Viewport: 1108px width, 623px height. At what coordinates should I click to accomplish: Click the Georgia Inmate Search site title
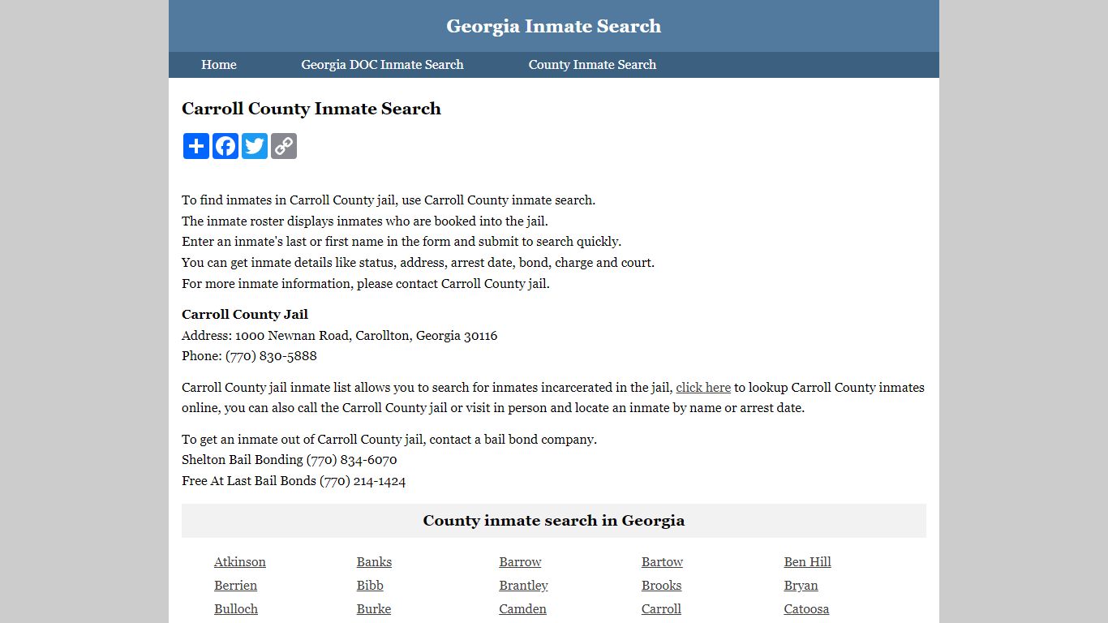click(x=554, y=26)
